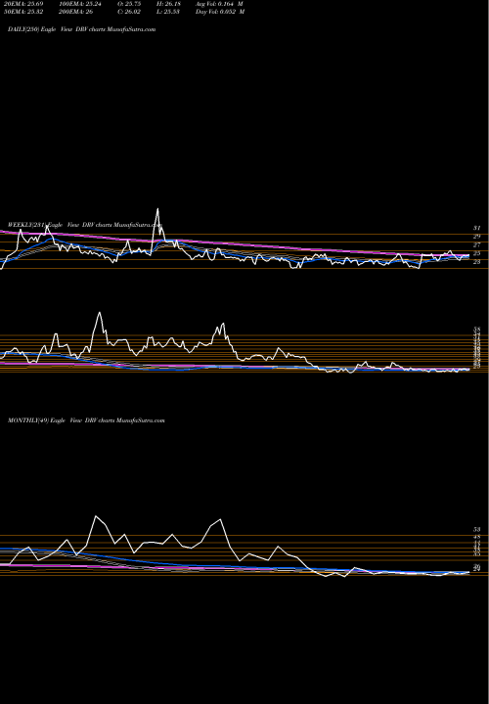Click the 53 axis label on monthly chart
489x704 pixels.
pos(477,530)
